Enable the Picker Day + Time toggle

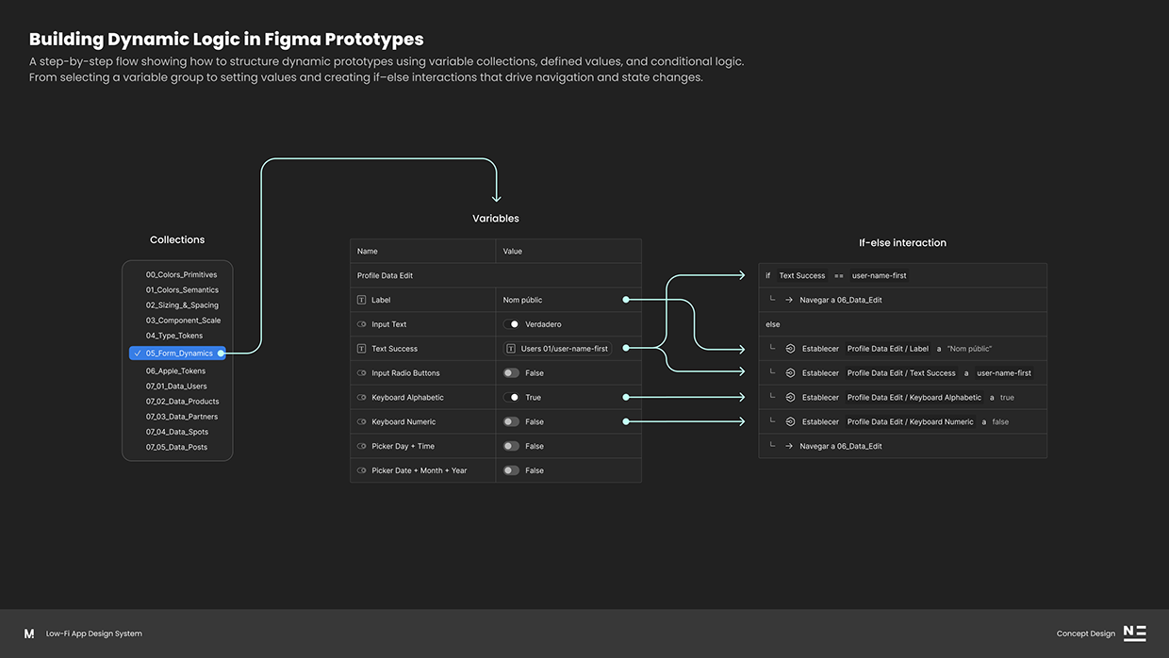pos(511,447)
